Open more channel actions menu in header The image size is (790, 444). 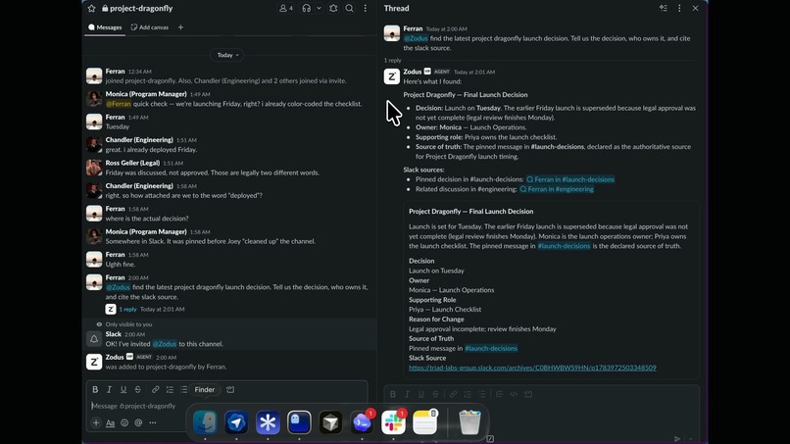tap(366, 9)
